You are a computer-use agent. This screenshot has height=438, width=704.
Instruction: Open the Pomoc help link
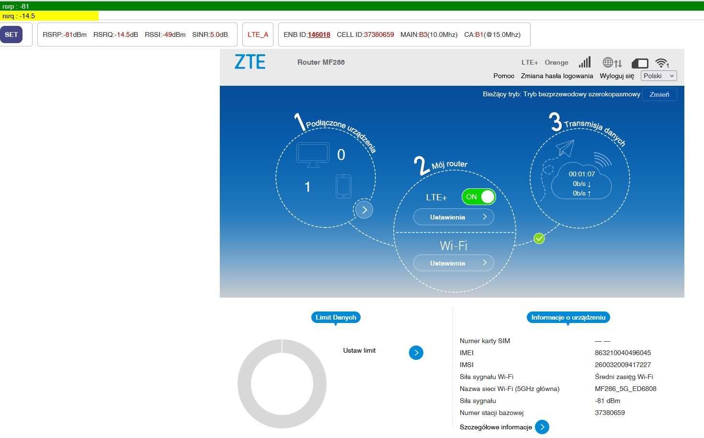[504, 76]
